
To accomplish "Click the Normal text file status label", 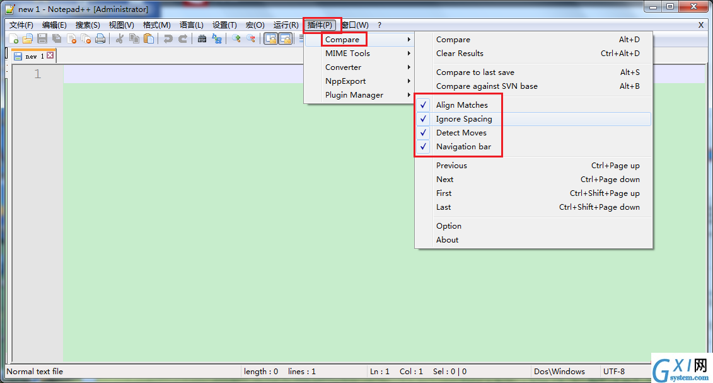I will point(35,372).
